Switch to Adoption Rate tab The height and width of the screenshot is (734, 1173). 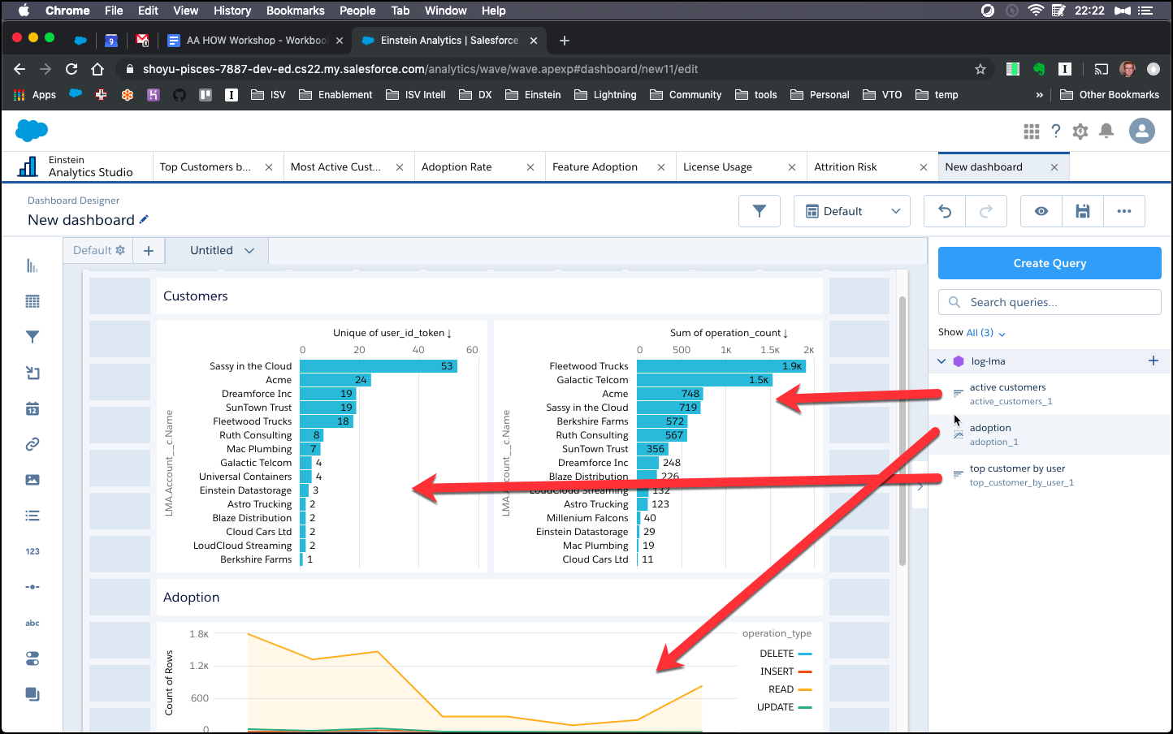click(x=457, y=167)
